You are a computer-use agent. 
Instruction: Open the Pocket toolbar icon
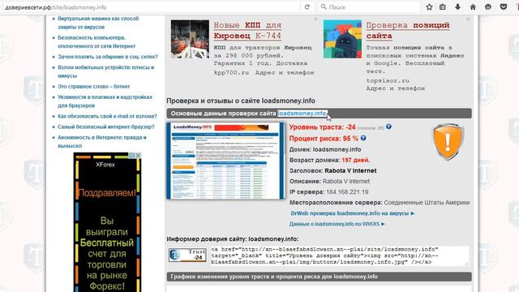tap(504, 7)
